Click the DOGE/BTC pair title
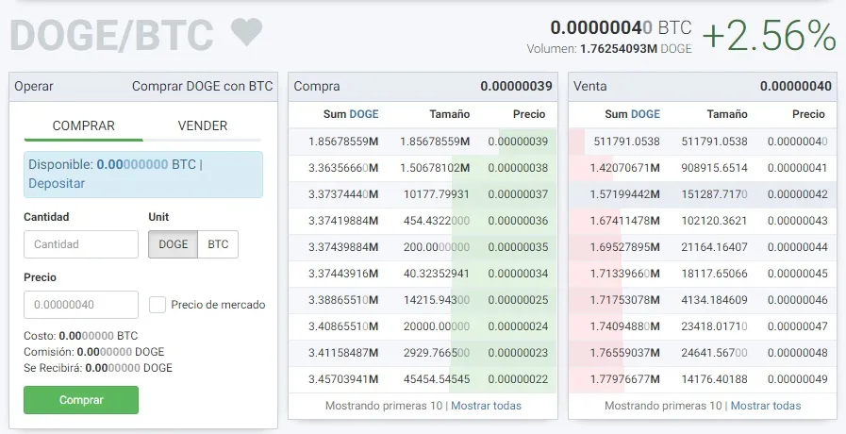Viewport: 846px width, 434px height. tap(111, 36)
